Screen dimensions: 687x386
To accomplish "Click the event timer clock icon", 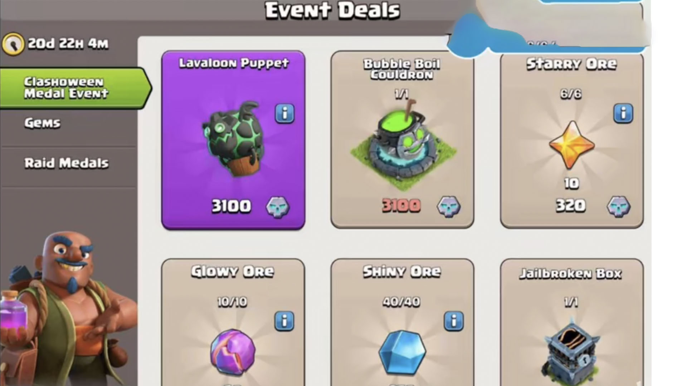I will click(x=13, y=44).
